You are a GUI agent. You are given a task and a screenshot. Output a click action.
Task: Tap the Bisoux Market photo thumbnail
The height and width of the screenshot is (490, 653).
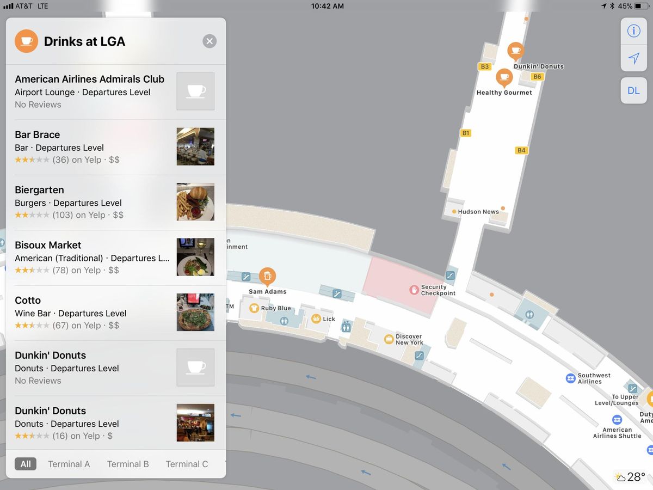195,257
